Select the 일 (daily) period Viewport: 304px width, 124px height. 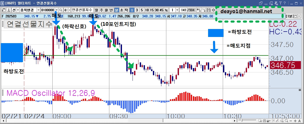point(96,10)
